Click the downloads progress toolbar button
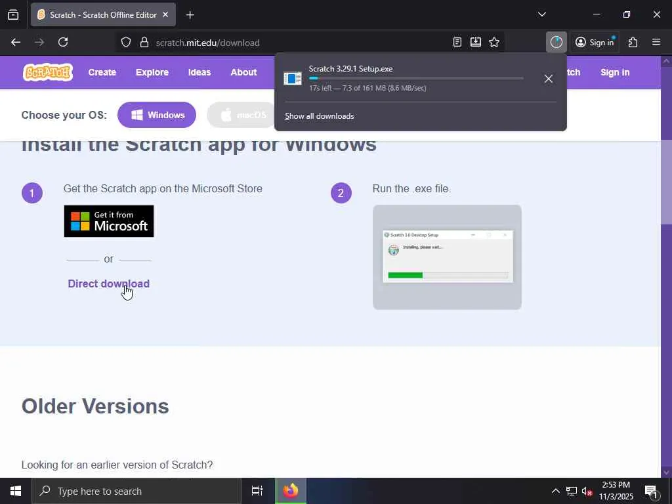The width and height of the screenshot is (672, 504). (556, 42)
